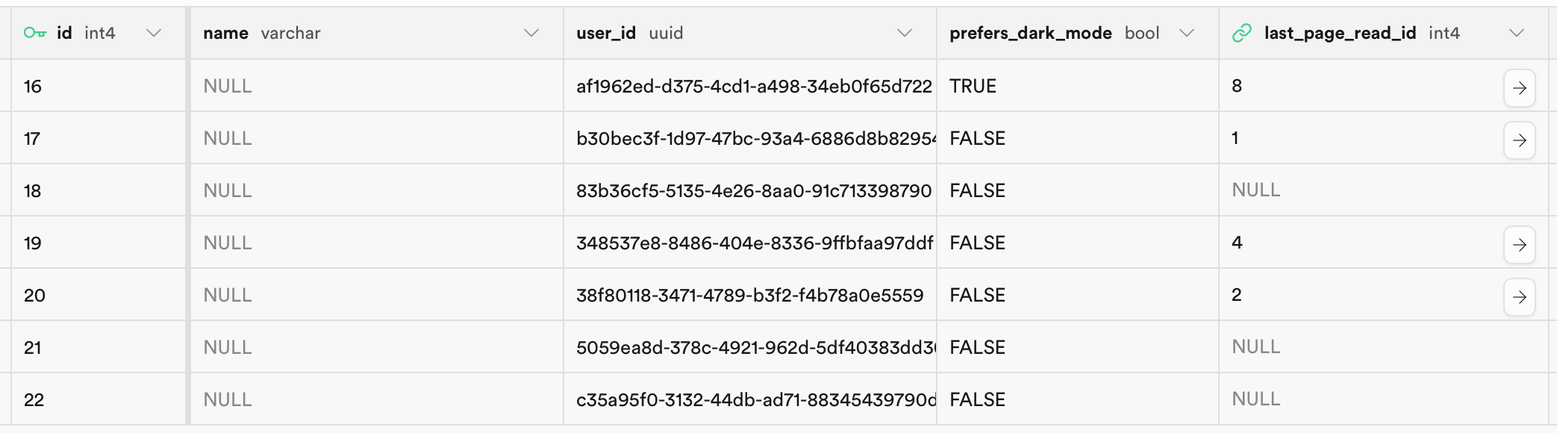Screen dimensions: 1557x433
Task: Expand the prefers_dark_mode column options chevron
Action: point(1187,33)
